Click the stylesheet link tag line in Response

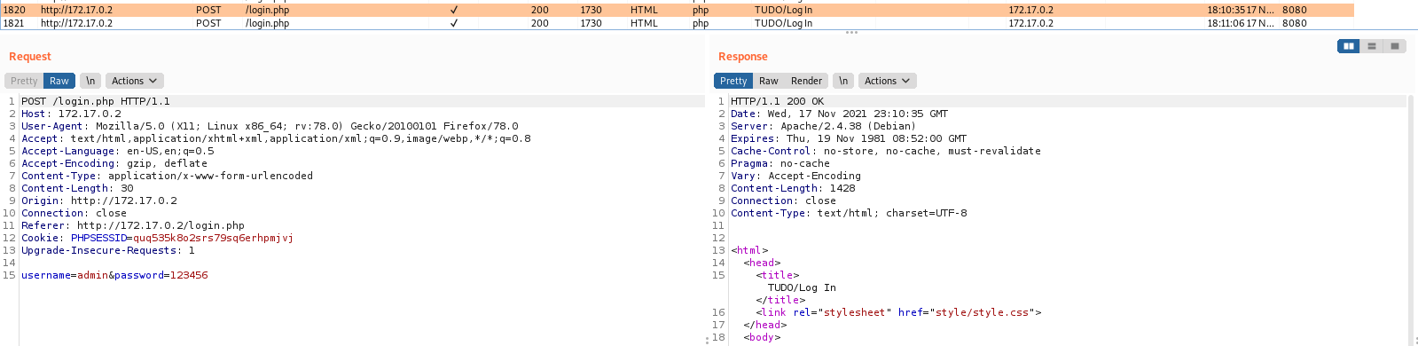[898, 312]
